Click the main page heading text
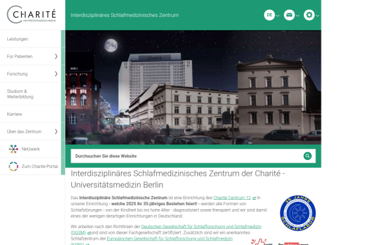This screenshot has height=245, width=392. click(178, 179)
